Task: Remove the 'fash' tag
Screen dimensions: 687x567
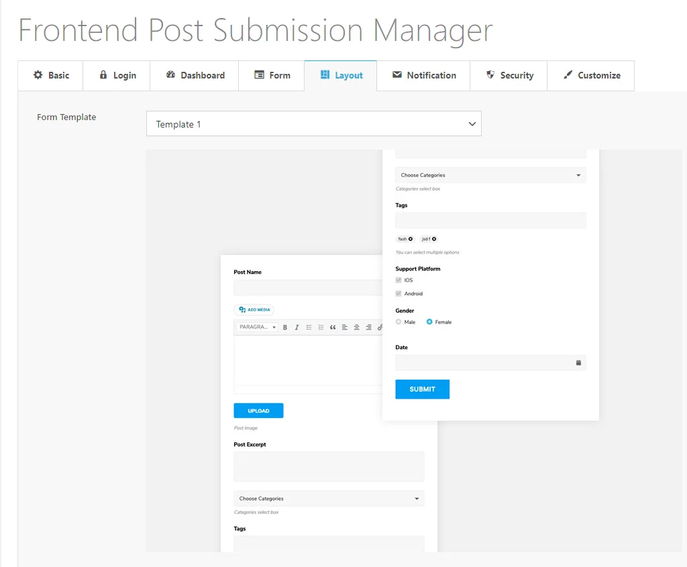Action: click(x=411, y=239)
